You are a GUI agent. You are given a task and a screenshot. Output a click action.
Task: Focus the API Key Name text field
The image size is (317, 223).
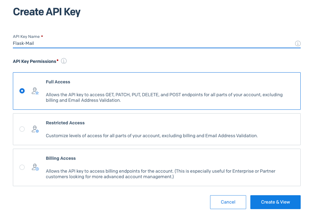point(153,44)
